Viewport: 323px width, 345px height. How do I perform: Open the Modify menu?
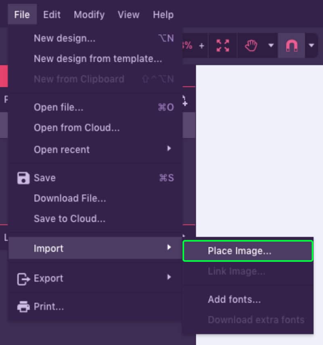(x=89, y=15)
